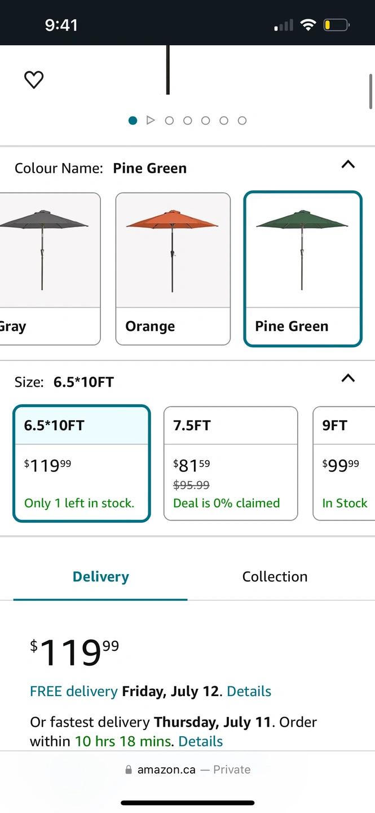Image resolution: width=375 pixels, height=813 pixels.
Task: Jump to the last image carousel dot
Action: click(242, 120)
